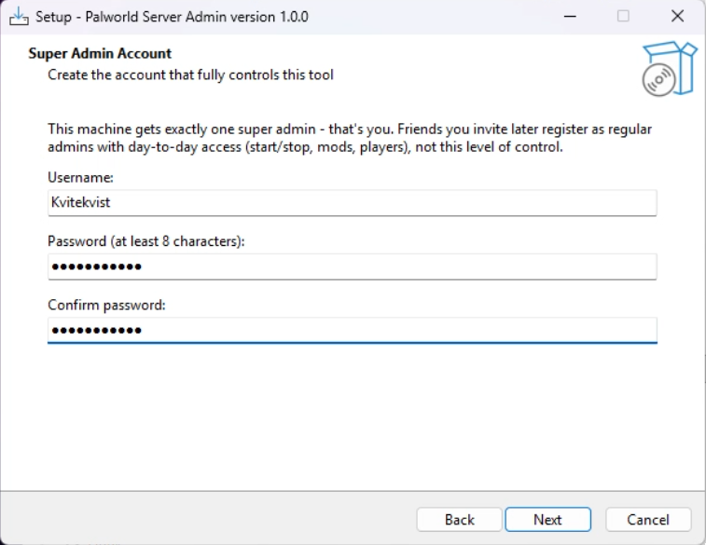Go back to the previous setup page
Image resolution: width=706 pixels, height=545 pixels.
point(459,520)
